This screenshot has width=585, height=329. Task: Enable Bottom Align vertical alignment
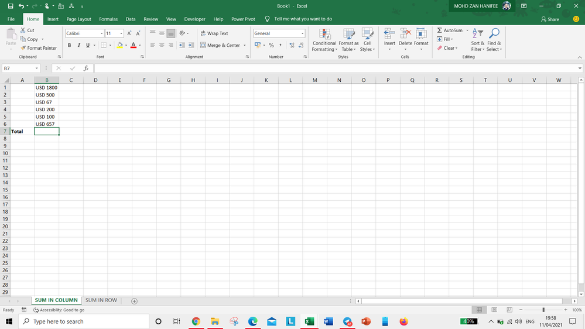click(170, 33)
